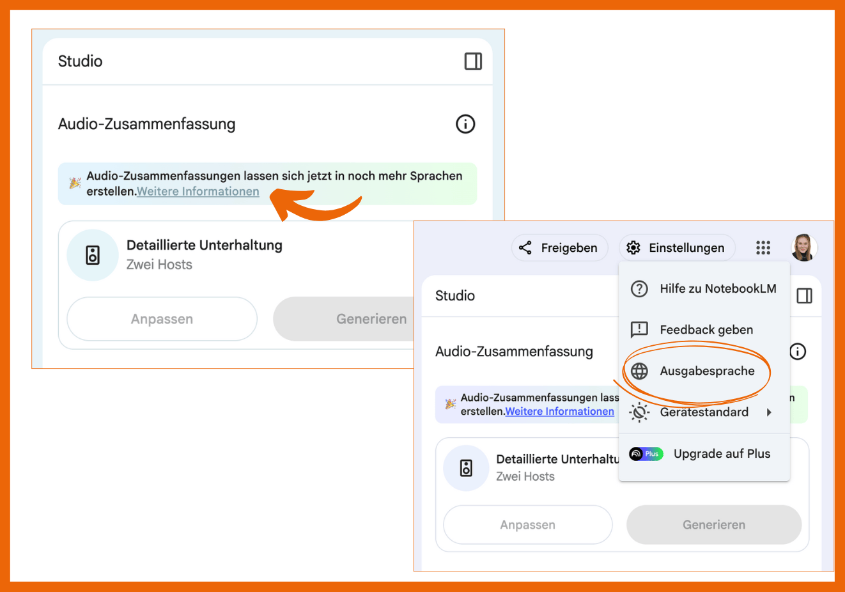The image size is (845, 592).
Task: Click the info icon in the top-left Audio-Zusammenfassung
Action: click(x=465, y=124)
